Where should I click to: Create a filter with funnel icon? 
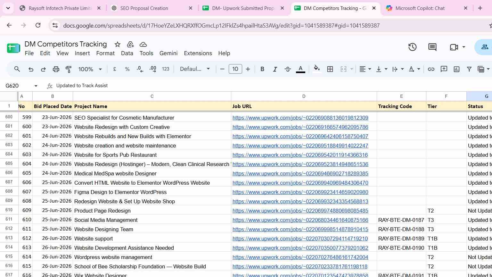[x=469, y=69]
